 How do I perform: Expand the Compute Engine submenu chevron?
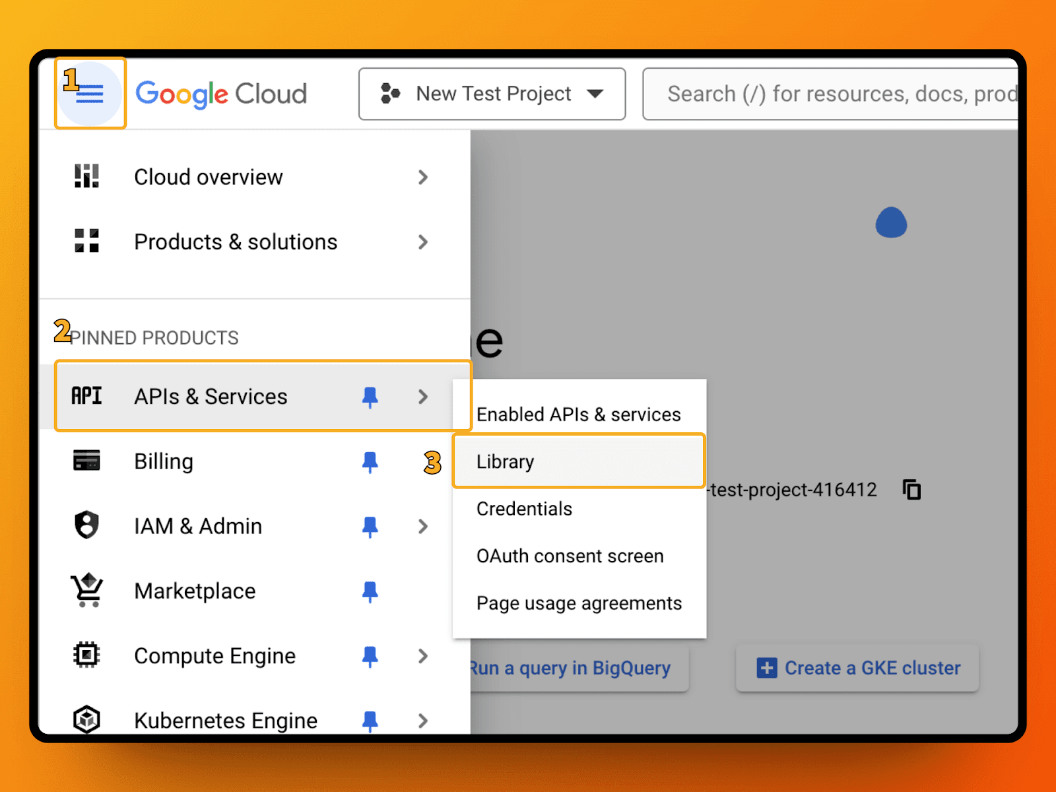point(423,656)
